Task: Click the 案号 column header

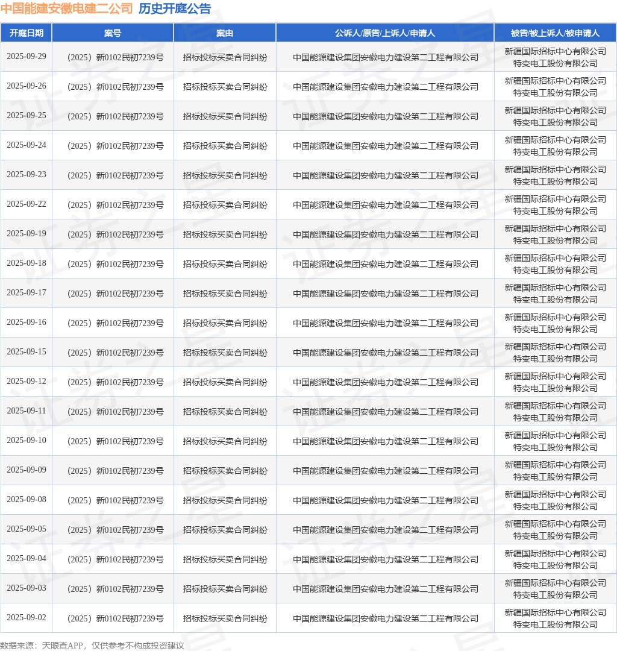Action: (x=113, y=33)
